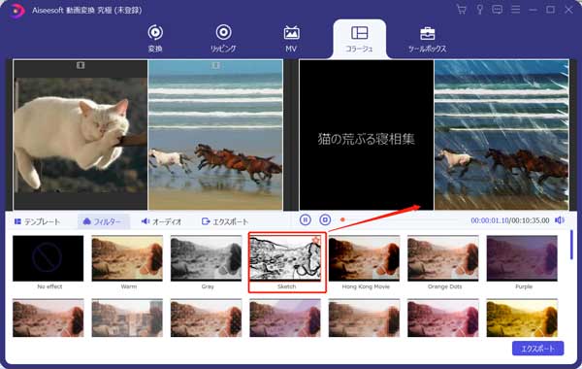Click the Aiseesoft app logo
Image resolution: width=582 pixels, height=369 pixels.
coord(17,11)
